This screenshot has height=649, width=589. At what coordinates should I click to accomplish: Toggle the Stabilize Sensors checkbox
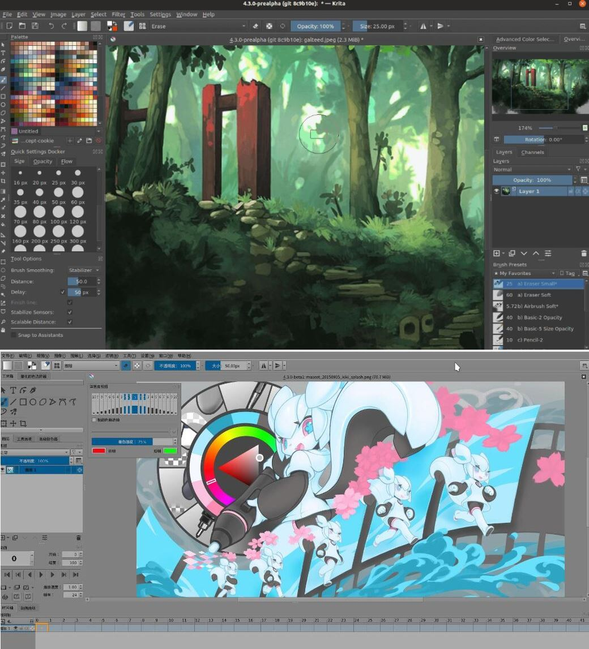[70, 312]
